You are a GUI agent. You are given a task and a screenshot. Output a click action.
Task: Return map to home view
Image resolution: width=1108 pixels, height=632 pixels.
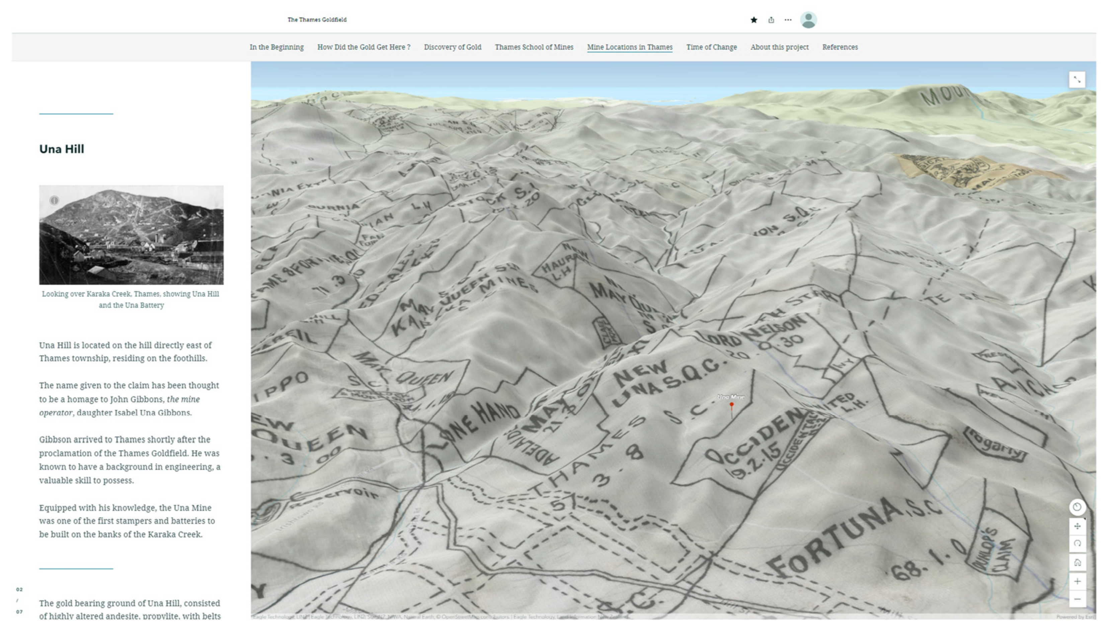[1077, 562]
